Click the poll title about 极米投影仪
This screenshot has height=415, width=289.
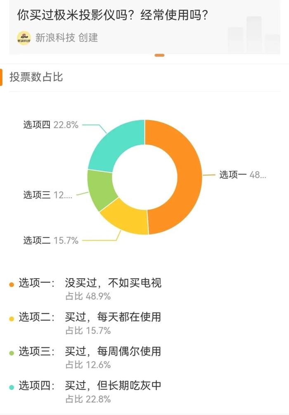[112, 16]
